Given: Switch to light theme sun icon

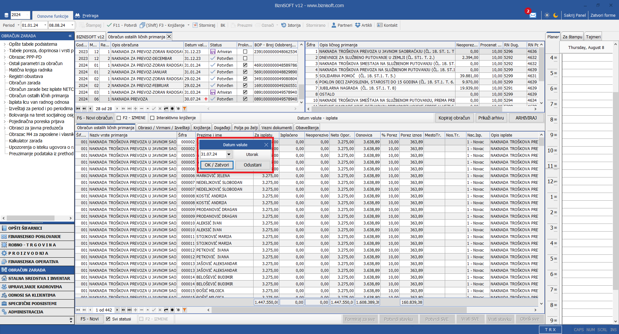Looking at the screenshot, I should [547, 15].
